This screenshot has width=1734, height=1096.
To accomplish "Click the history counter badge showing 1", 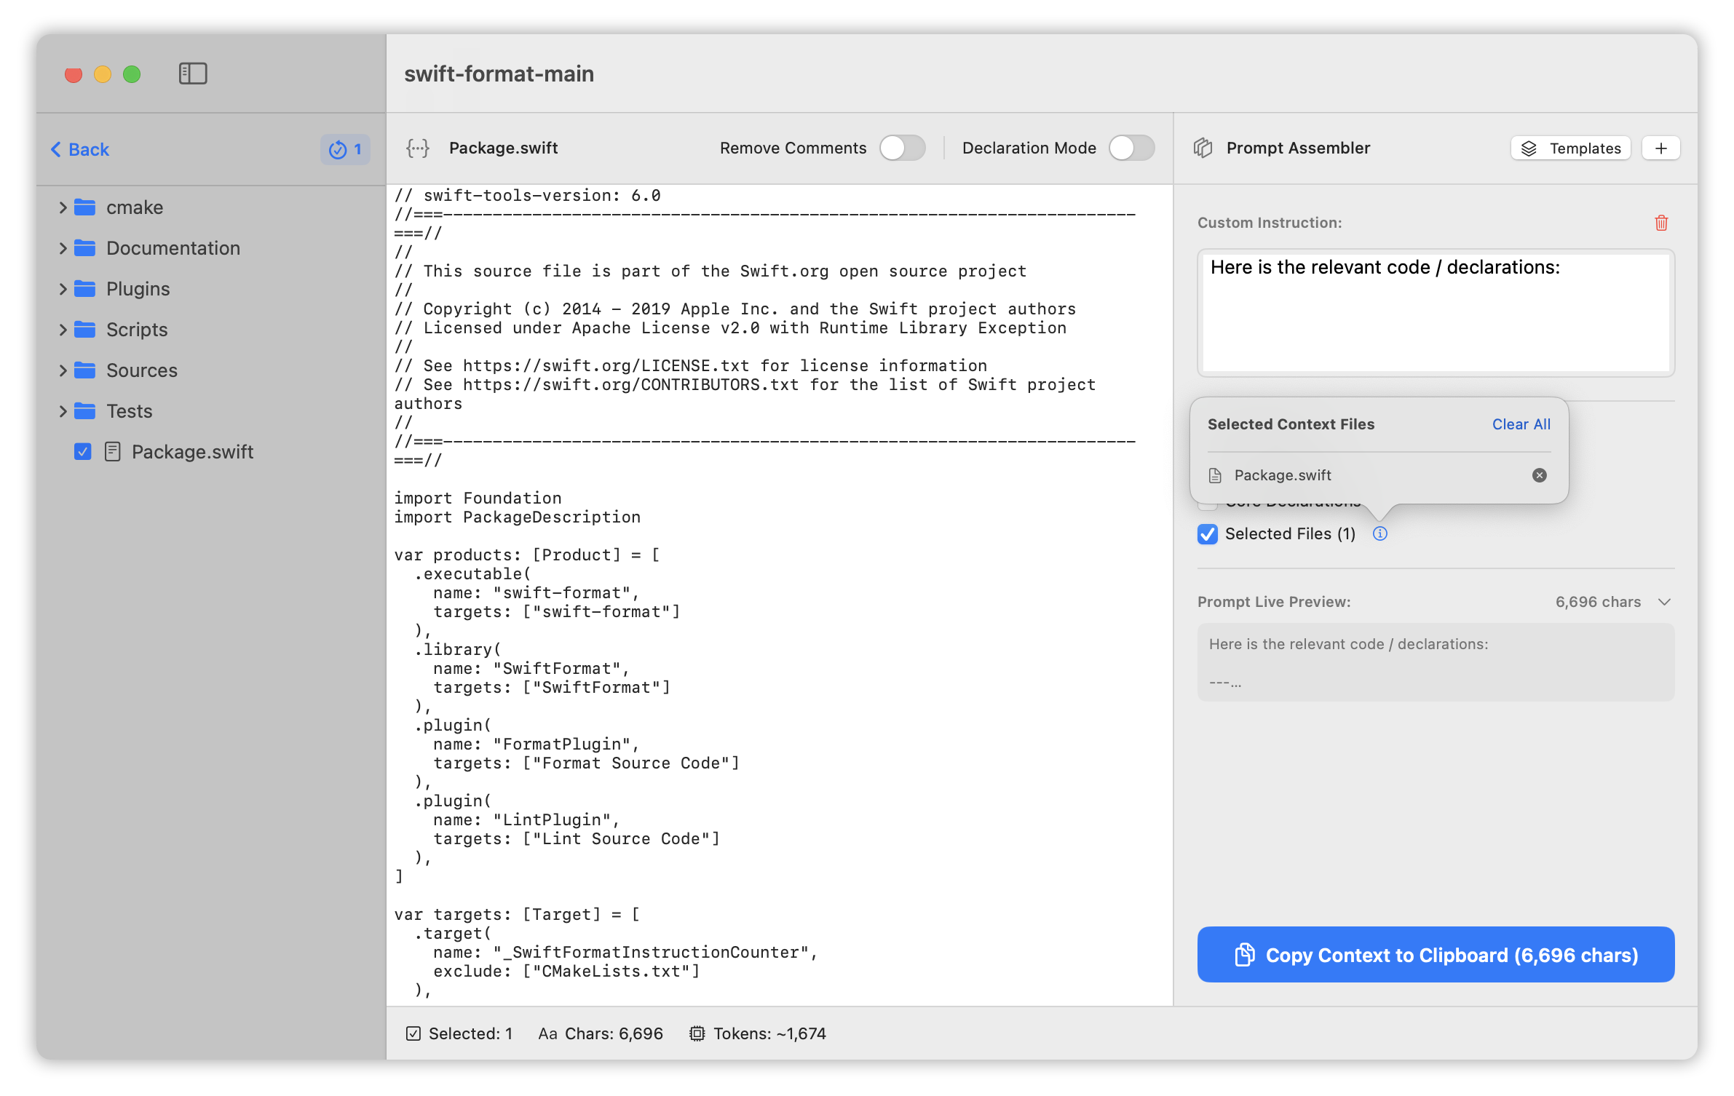I will [x=345, y=149].
